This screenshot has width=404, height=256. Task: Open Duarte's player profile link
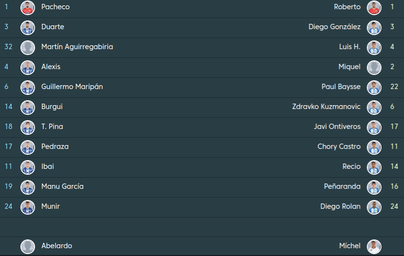point(53,27)
